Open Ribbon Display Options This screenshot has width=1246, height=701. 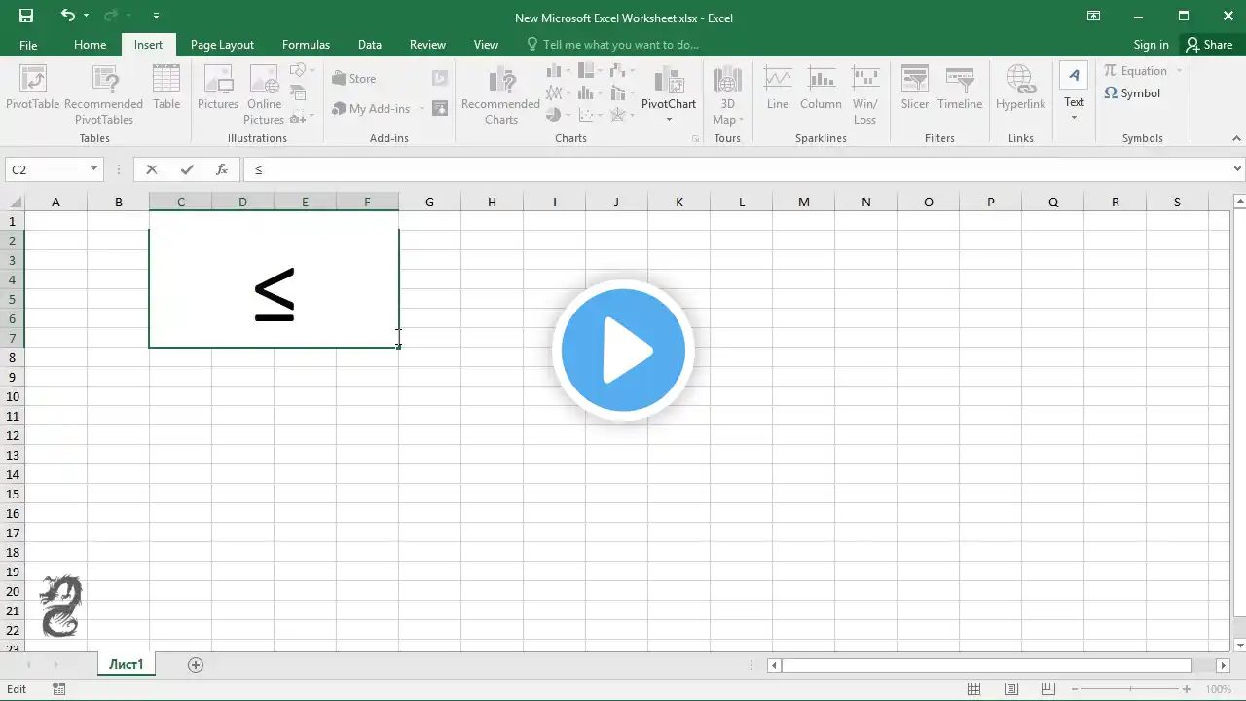[x=1094, y=16]
